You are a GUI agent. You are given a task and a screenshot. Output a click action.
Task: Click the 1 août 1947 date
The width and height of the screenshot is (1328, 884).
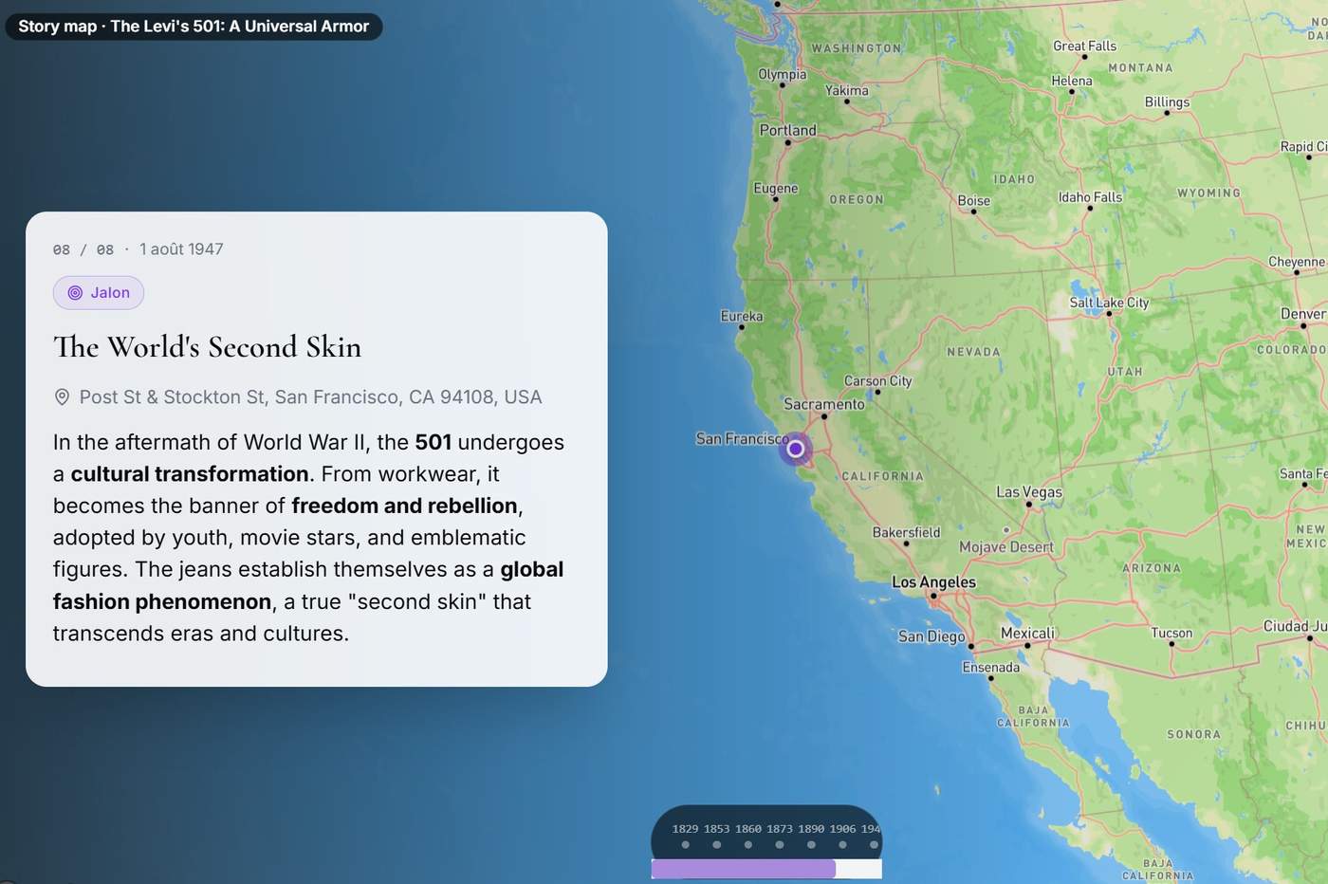click(181, 249)
